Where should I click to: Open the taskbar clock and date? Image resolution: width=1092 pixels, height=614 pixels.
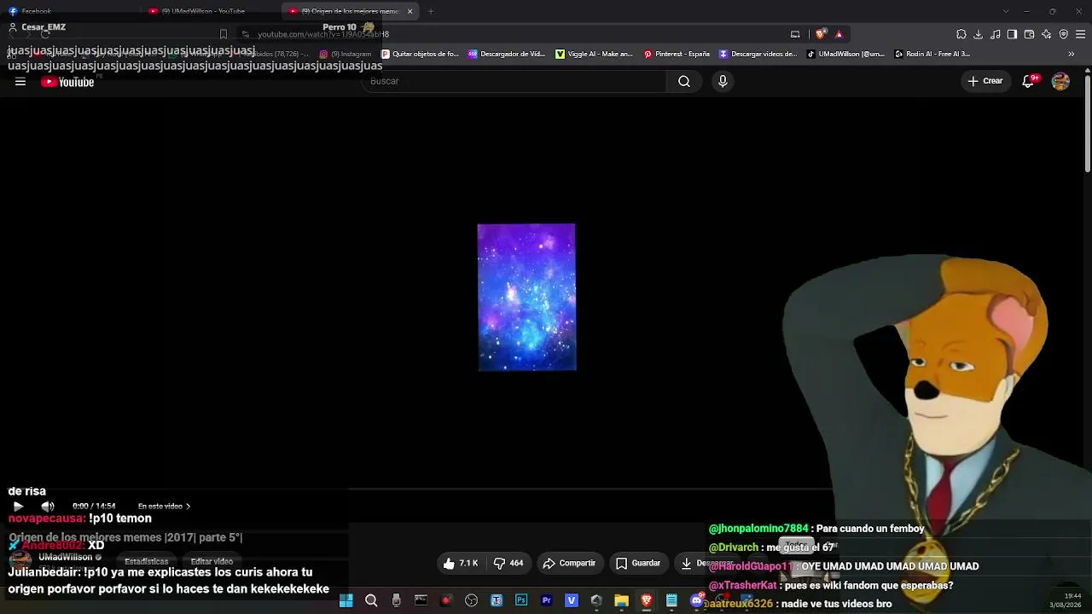(1066, 600)
